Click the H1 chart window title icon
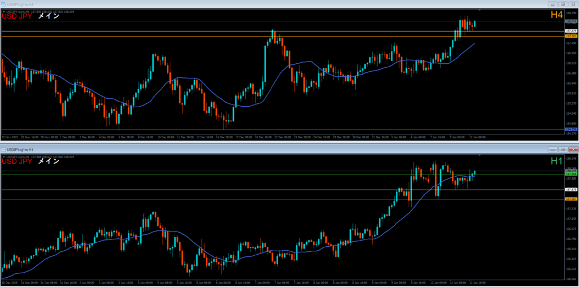 tap(3, 149)
